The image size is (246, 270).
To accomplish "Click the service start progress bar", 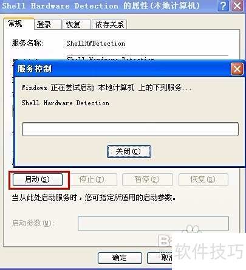I will coord(130,129).
